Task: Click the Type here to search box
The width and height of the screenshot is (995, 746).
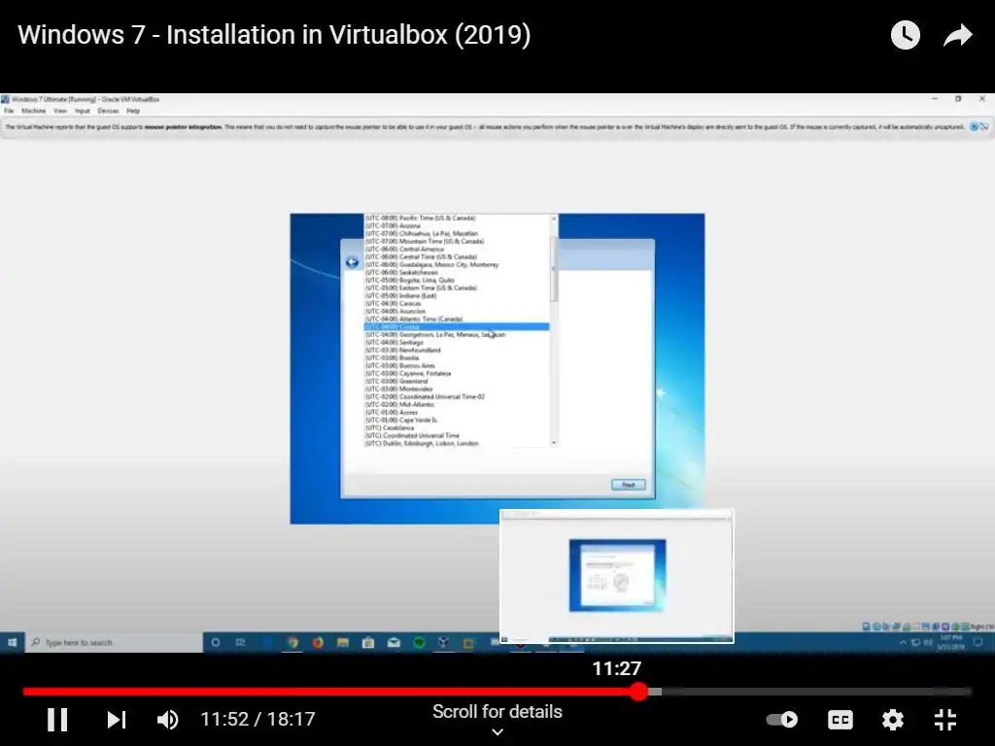Action: coord(115,643)
